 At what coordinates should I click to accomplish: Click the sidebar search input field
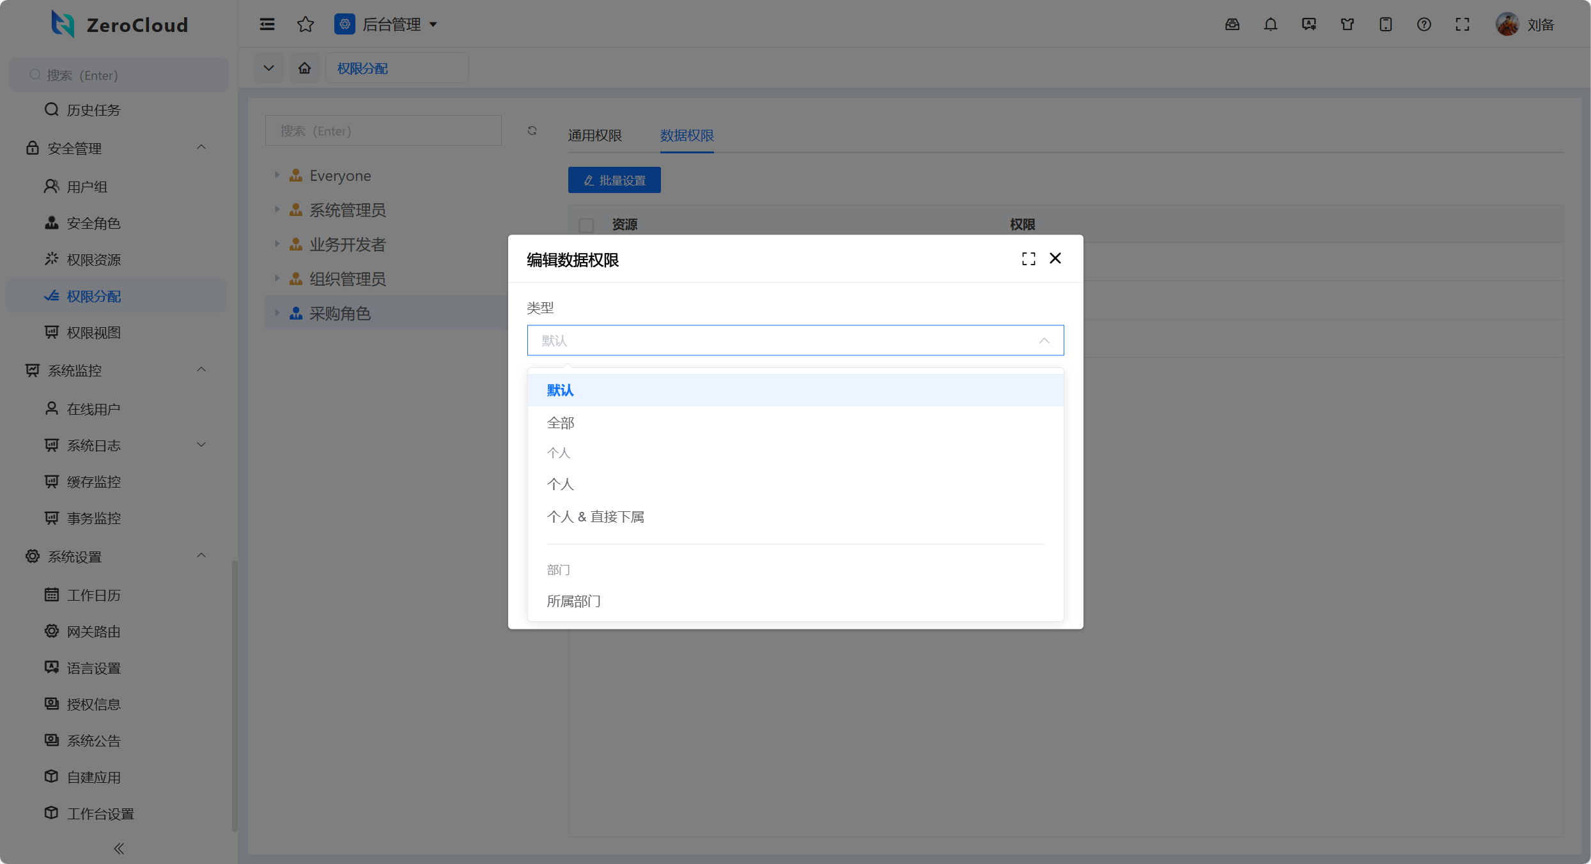pos(119,75)
